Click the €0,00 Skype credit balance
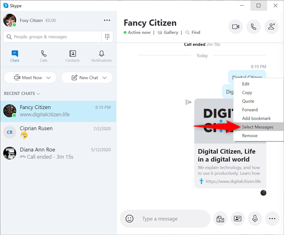The height and width of the screenshot is (235, 284). pos(51,21)
